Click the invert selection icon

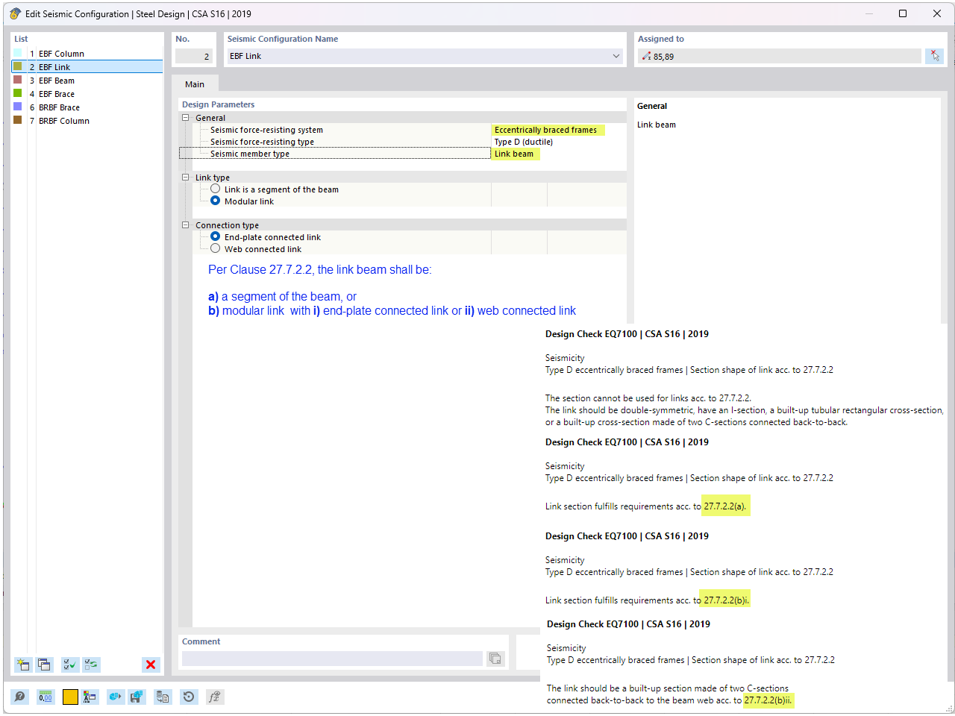point(91,665)
